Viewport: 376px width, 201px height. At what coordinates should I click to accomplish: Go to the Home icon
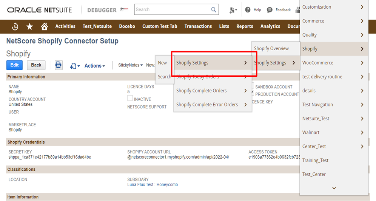pyautogui.click(x=45, y=26)
